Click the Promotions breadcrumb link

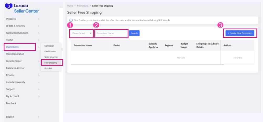[83, 6]
